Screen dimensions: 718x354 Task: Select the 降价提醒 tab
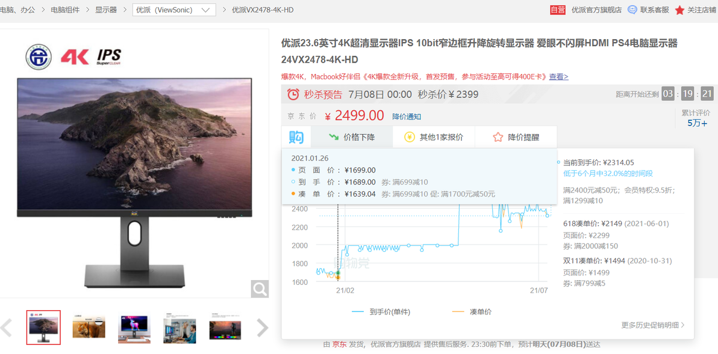coord(516,137)
